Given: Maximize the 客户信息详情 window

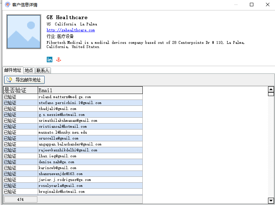Looking at the screenshot, I should click(252, 5).
